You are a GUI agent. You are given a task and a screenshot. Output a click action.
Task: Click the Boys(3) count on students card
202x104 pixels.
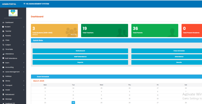coord(74,35)
